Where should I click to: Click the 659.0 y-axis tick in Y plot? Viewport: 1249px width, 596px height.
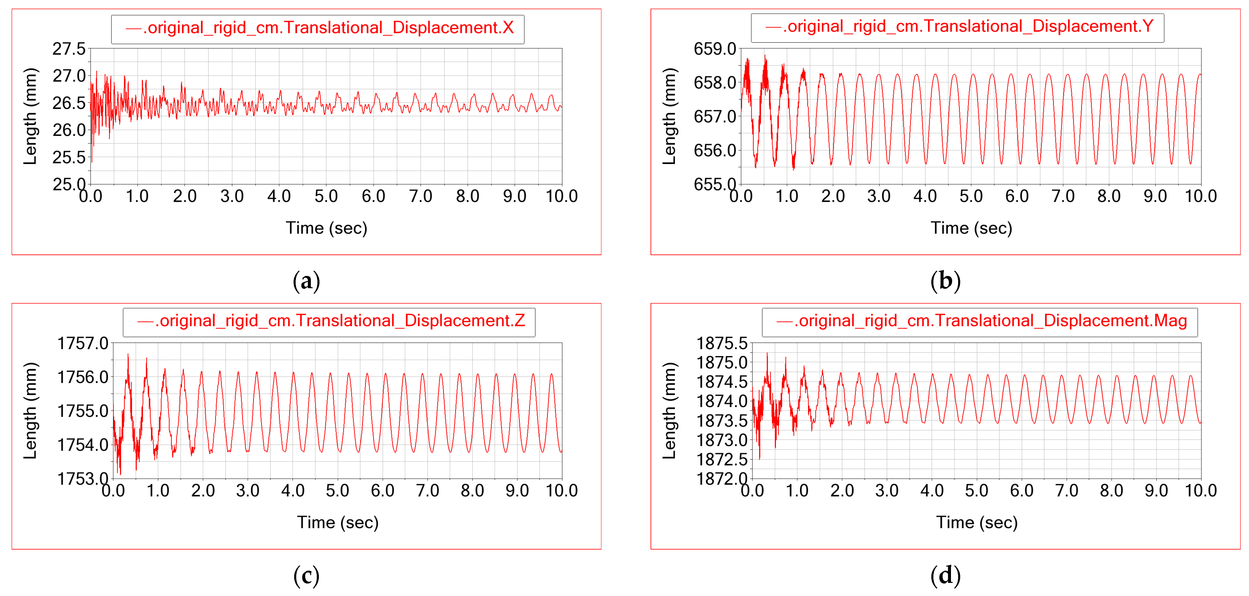(715, 49)
